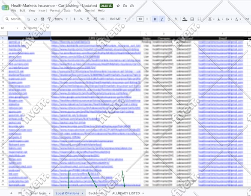
Task: Switch to the Backlinks tab
Action: pyautogui.click(x=96, y=193)
